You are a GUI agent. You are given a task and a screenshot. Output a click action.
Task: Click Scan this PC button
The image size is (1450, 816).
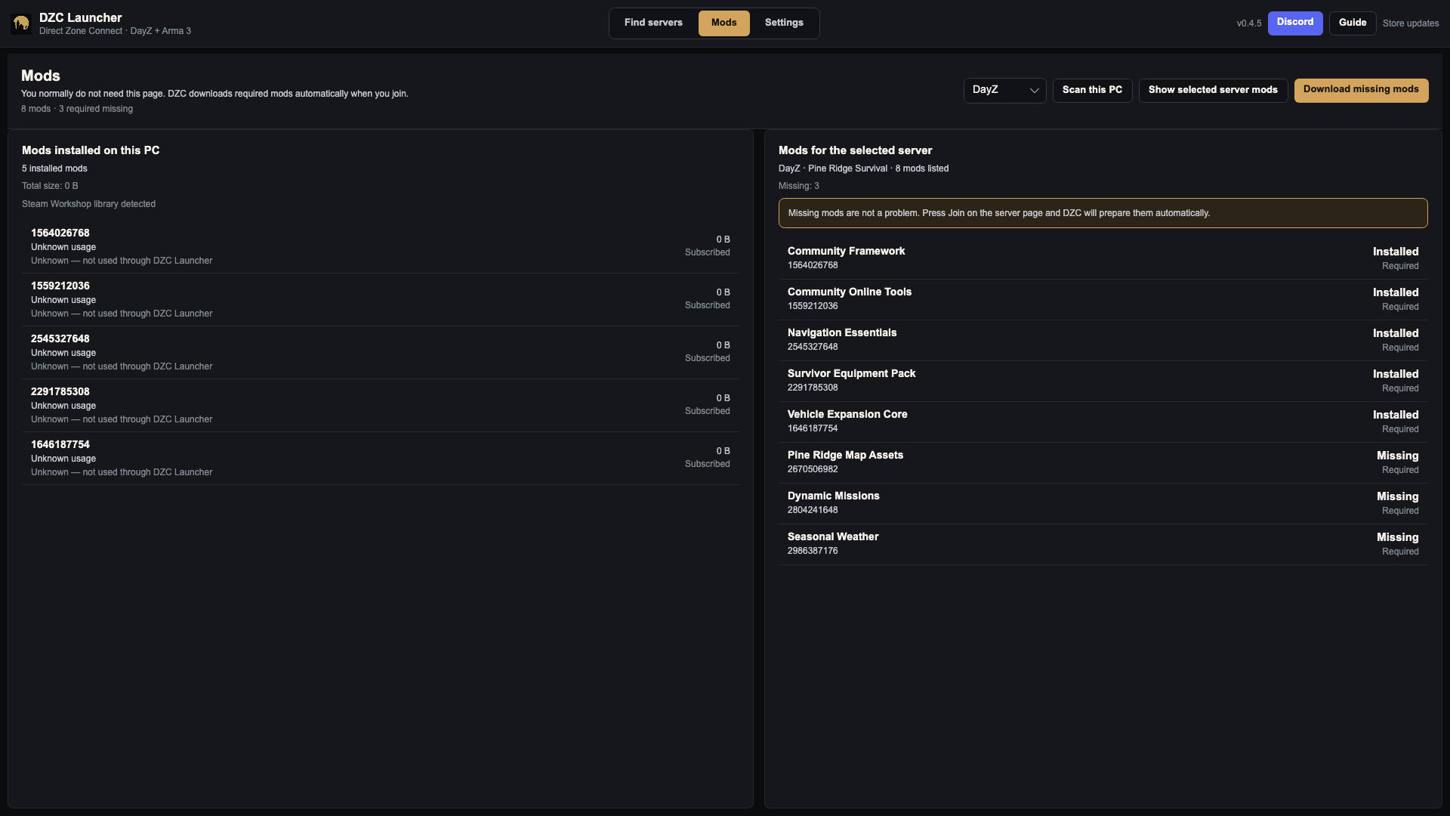point(1092,90)
